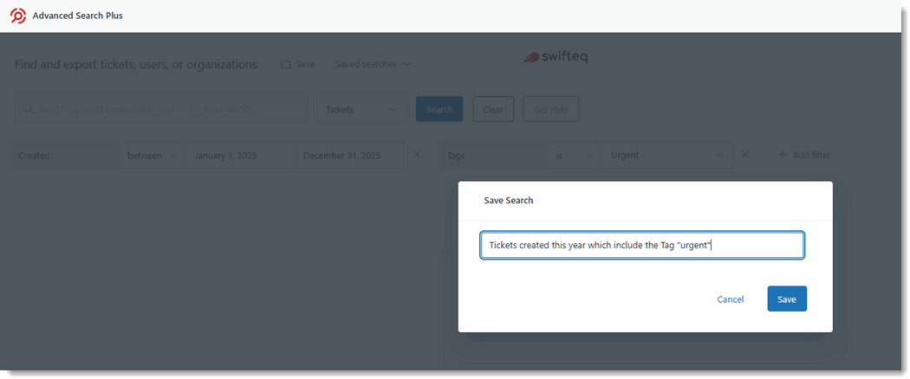
Task: Click the 'Save Search' dialog title
Action: 509,201
